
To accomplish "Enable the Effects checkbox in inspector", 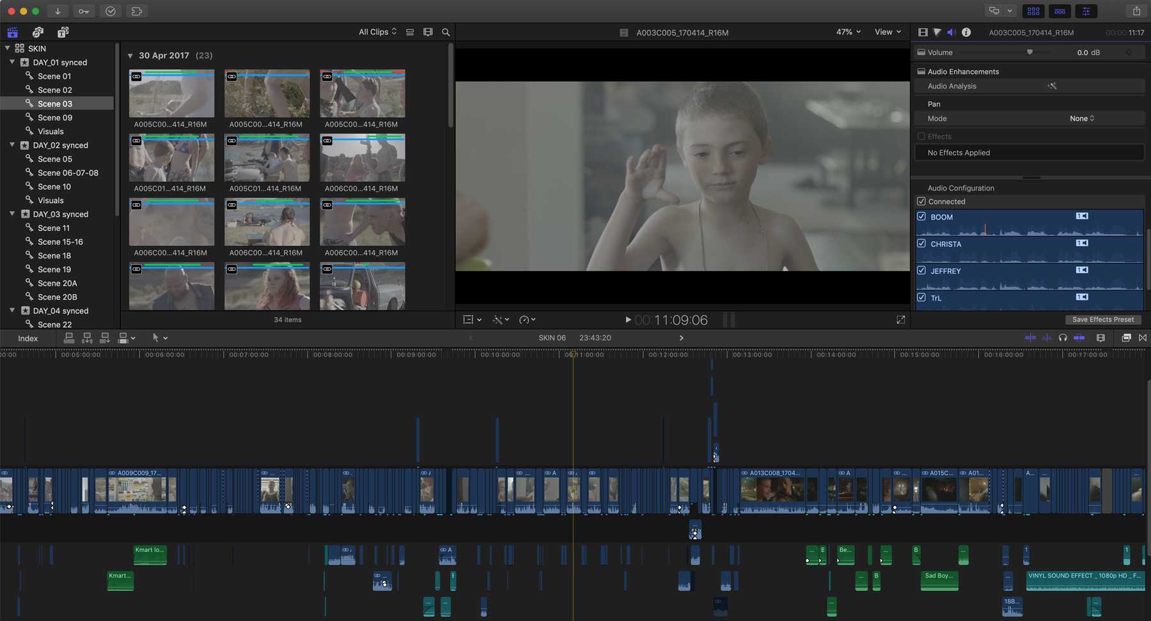I will [x=921, y=136].
